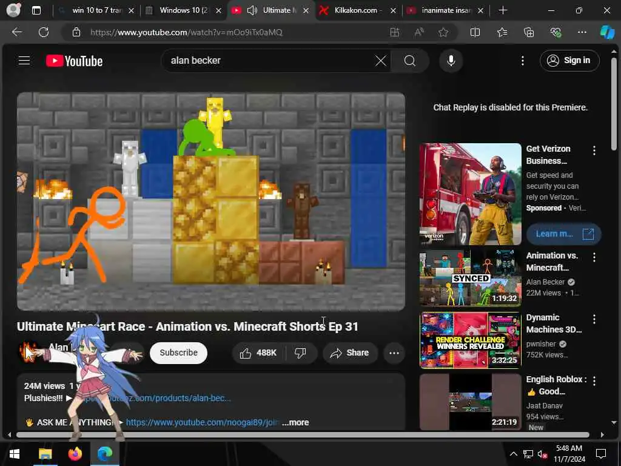Open a new browser tab

(x=503, y=10)
